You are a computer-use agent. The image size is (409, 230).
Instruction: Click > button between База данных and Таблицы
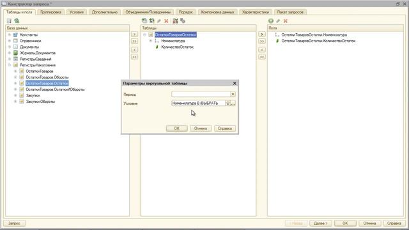click(x=134, y=34)
